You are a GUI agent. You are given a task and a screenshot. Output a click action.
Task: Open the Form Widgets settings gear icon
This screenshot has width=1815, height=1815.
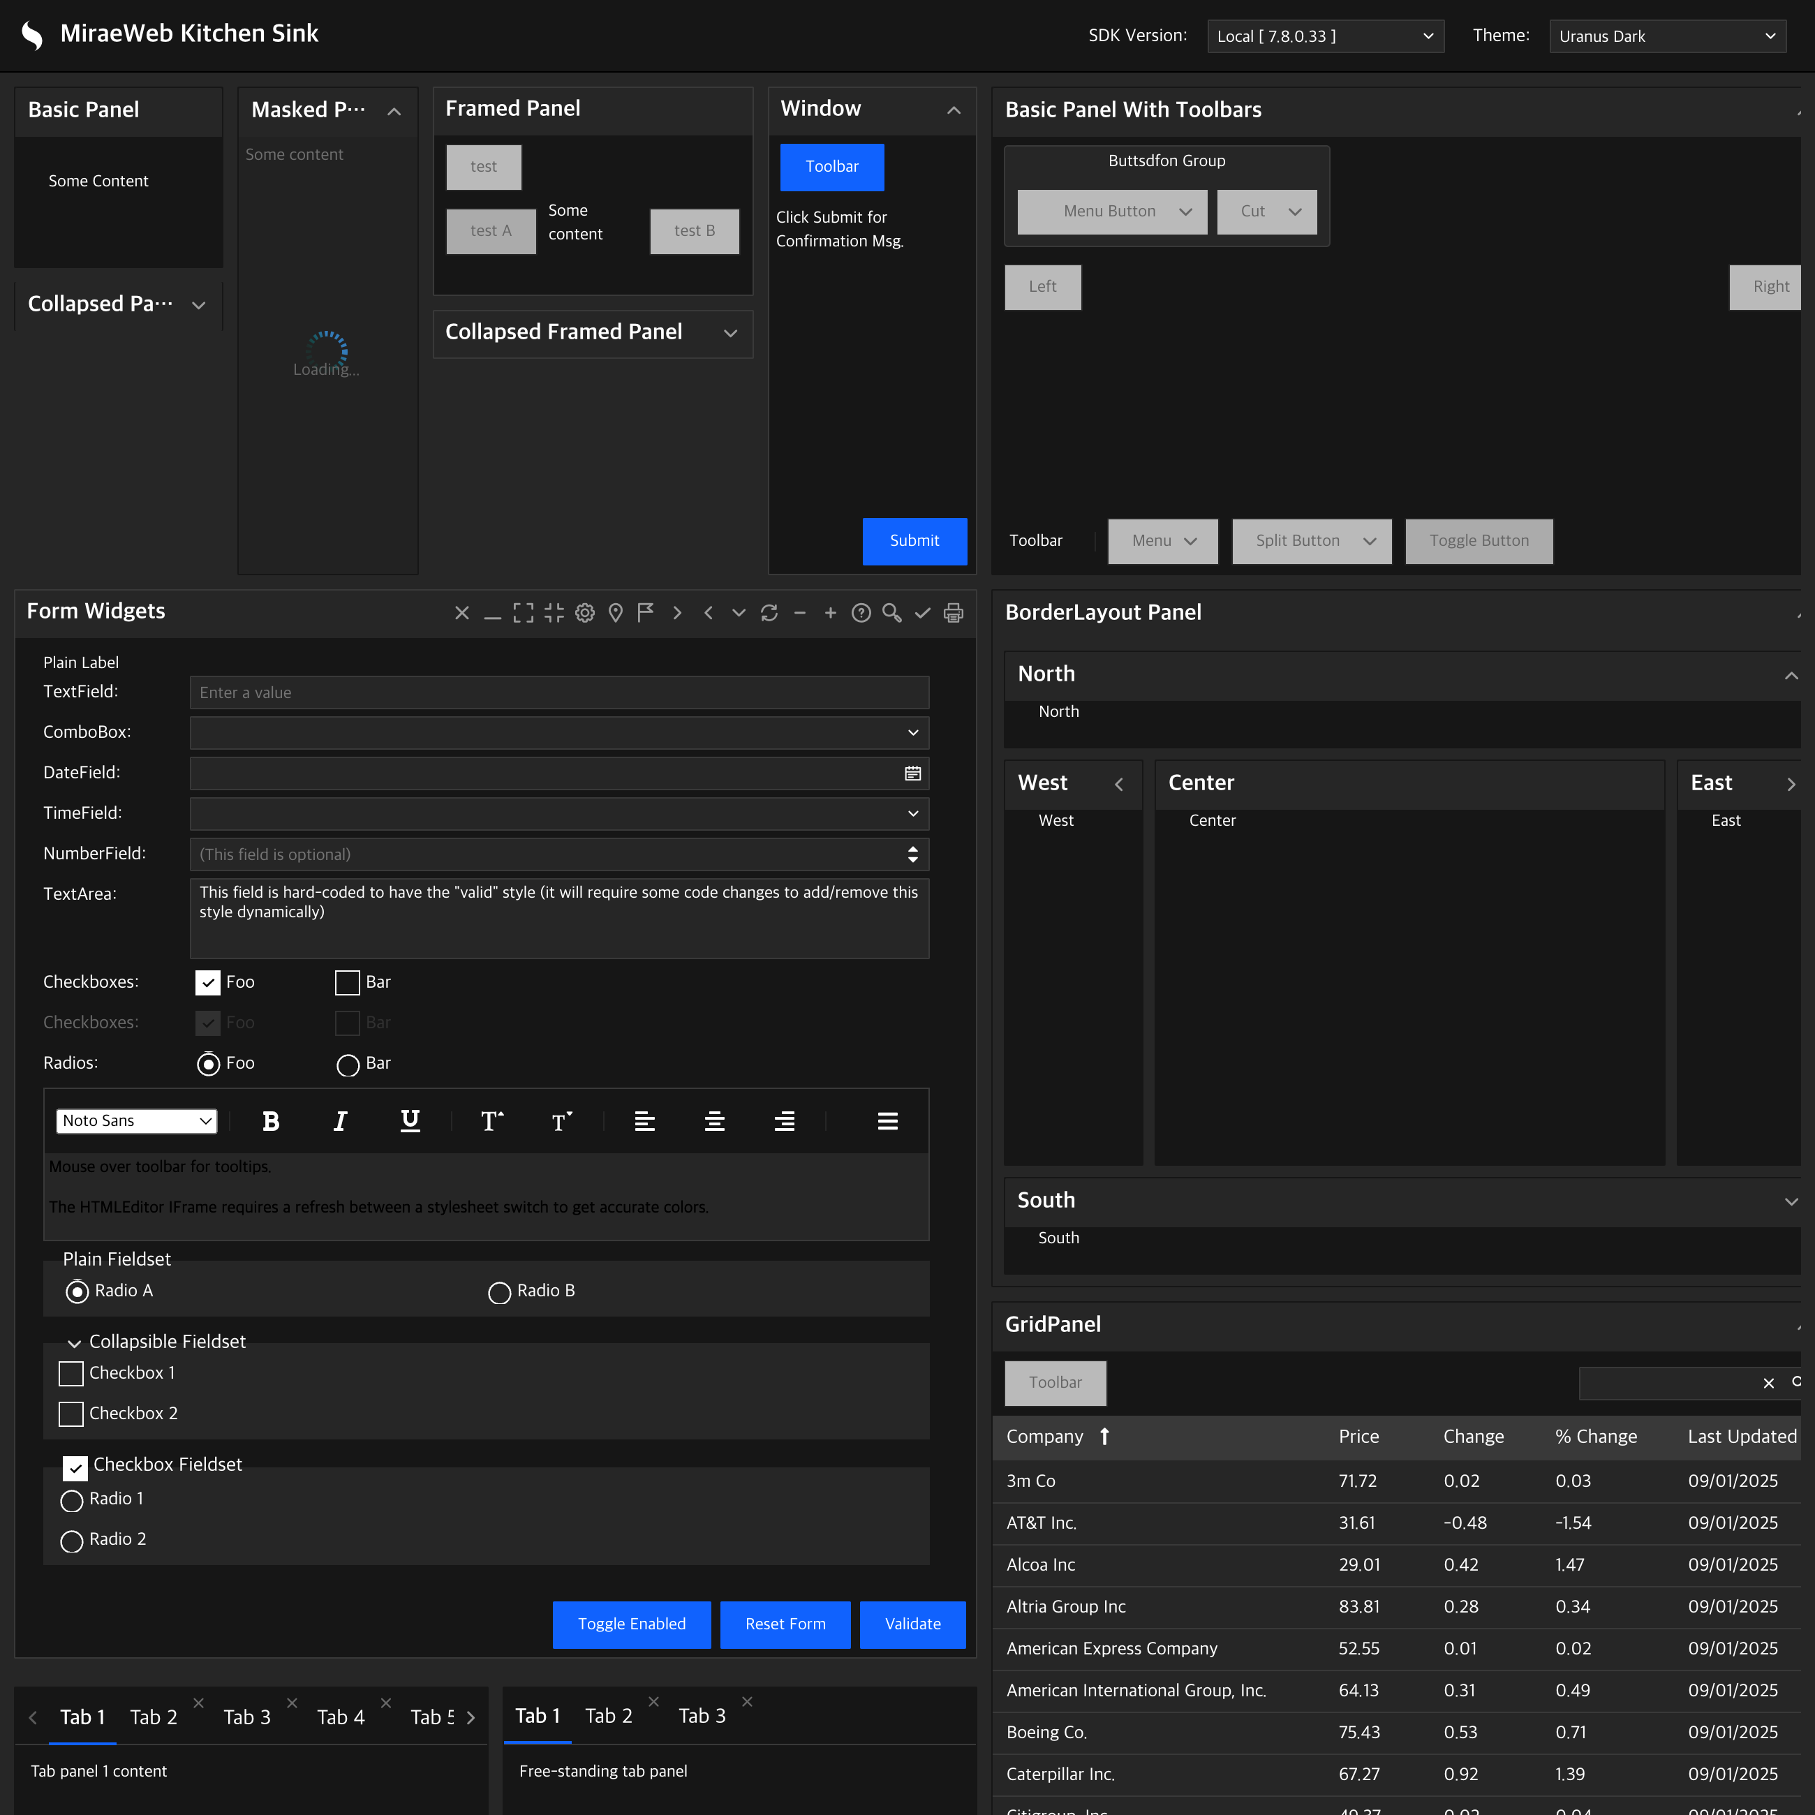coord(584,612)
